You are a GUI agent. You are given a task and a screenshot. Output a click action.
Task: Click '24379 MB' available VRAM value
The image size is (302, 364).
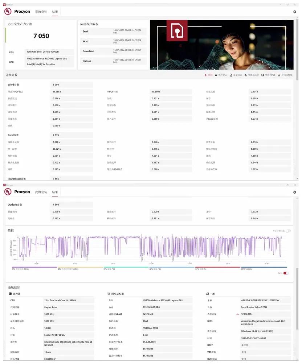coord(148,314)
